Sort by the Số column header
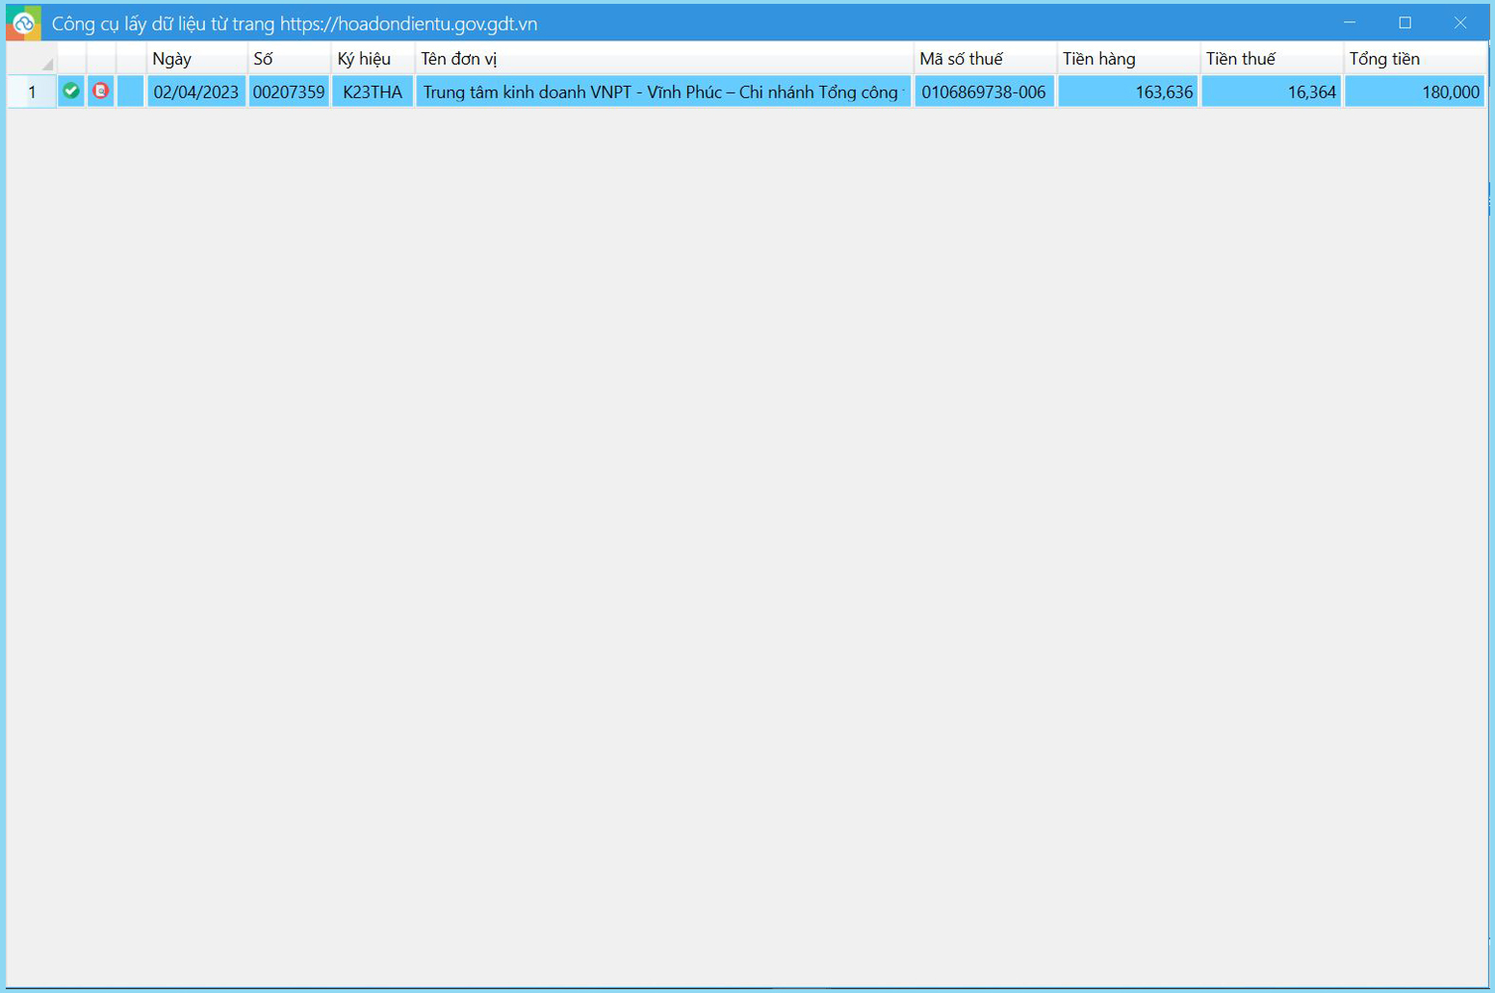This screenshot has height=993, width=1495. tap(288, 59)
